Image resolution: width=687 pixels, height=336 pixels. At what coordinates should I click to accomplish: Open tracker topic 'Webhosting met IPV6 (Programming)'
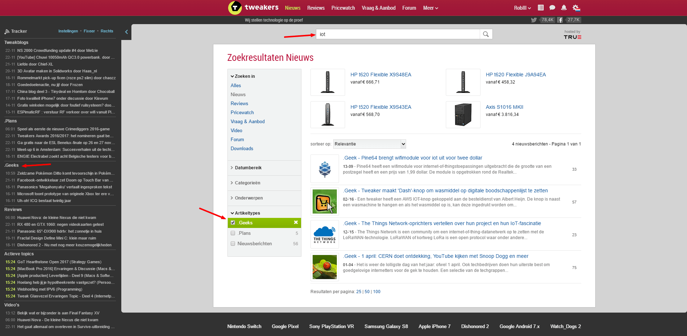pyautogui.click(x=50, y=289)
